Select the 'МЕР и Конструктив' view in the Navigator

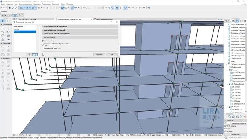(237, 56)
